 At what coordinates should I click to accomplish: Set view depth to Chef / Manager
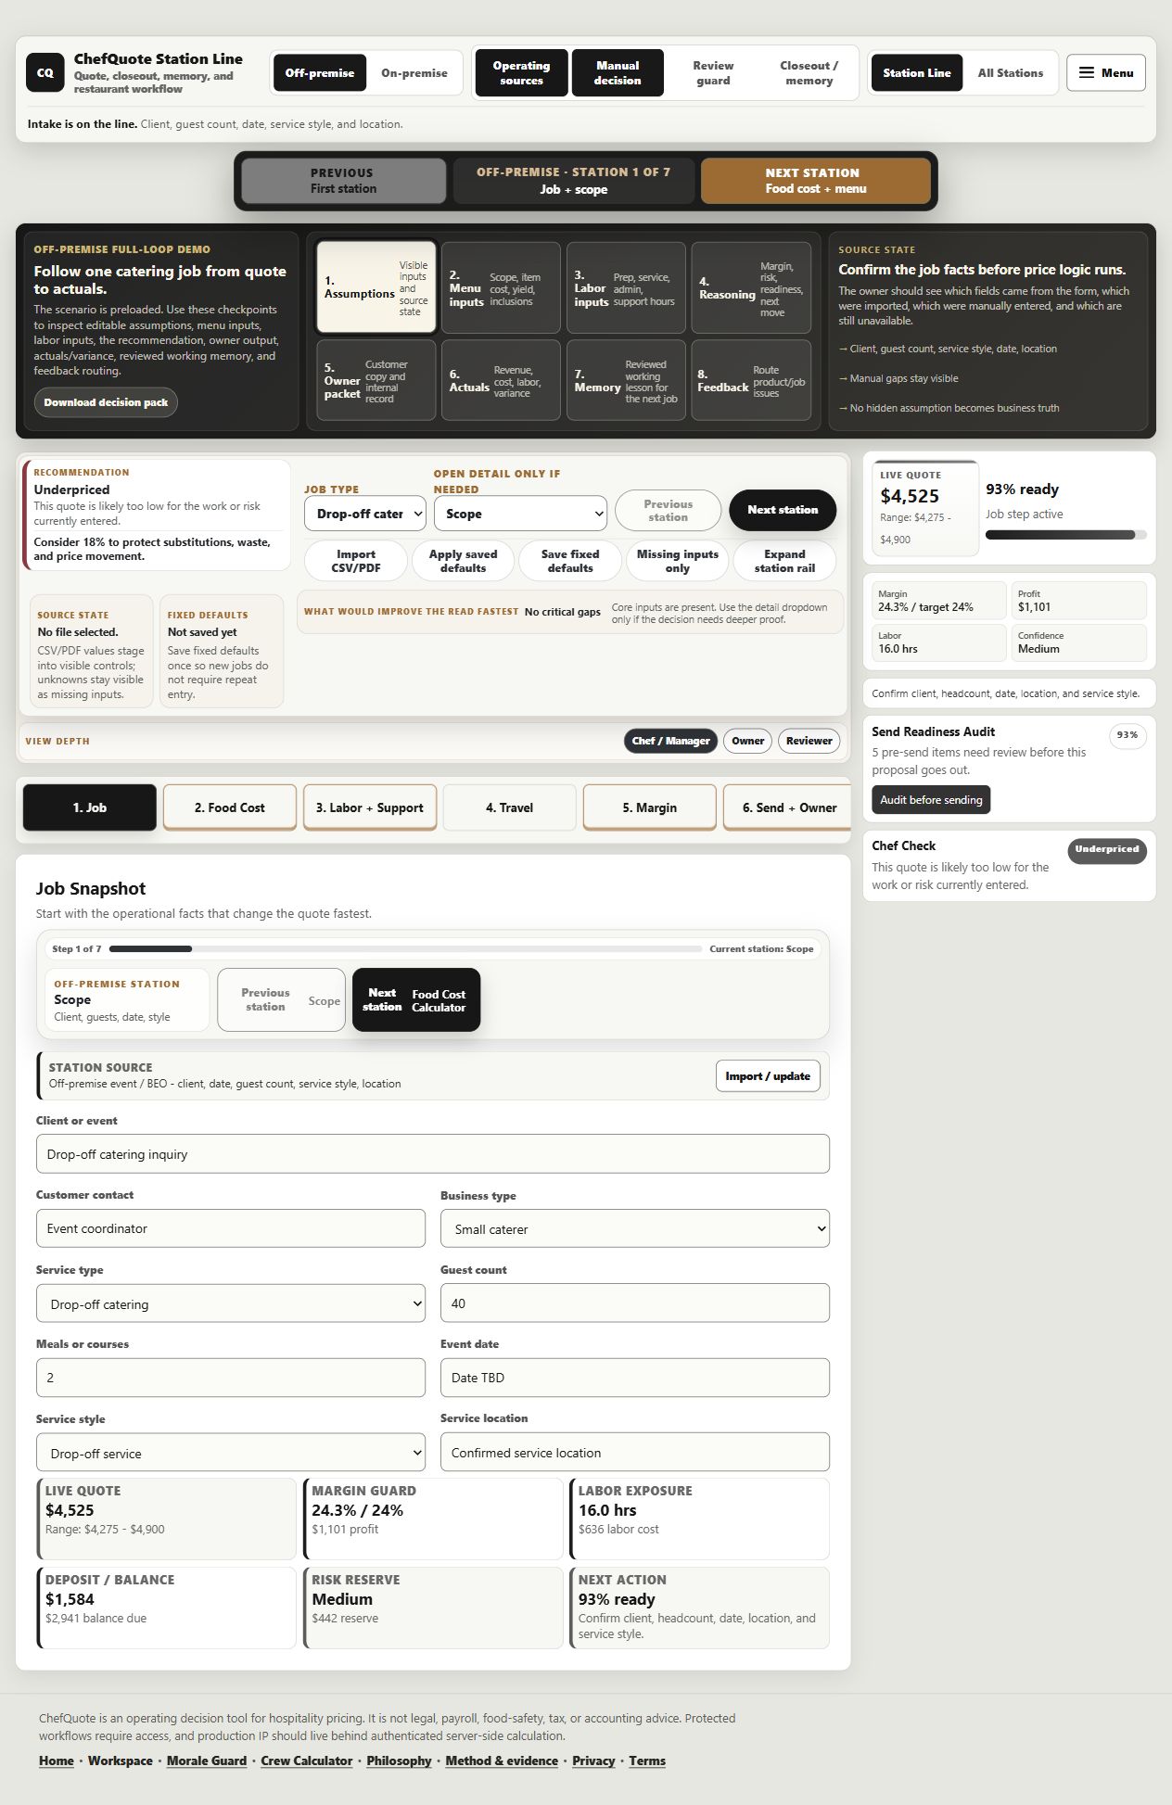pyautogui.click(x=670, y=741)
